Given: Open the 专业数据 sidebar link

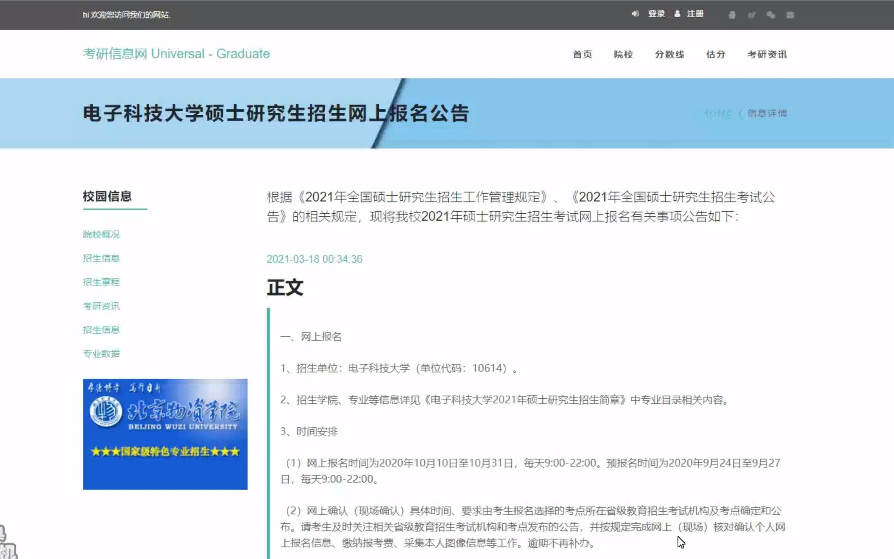Looking at the screenshot, I should [x=102, y=353].
